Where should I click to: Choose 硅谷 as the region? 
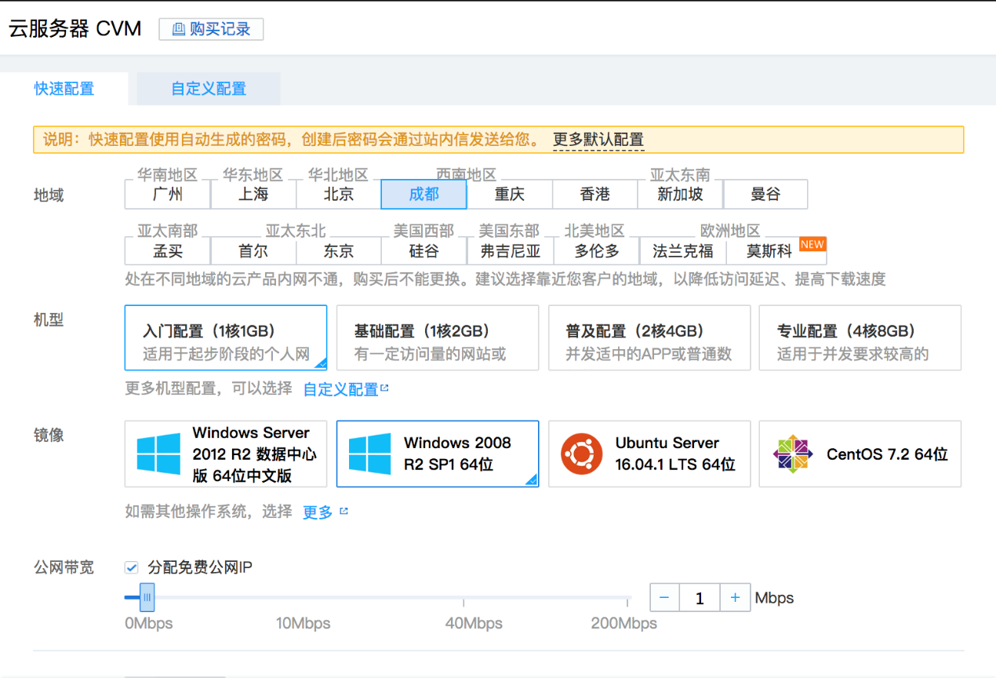point(424,251)
